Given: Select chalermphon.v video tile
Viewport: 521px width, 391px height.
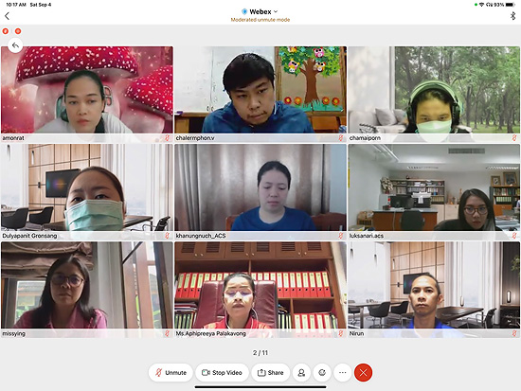Looking at the screenshot, I should [260, 94].
